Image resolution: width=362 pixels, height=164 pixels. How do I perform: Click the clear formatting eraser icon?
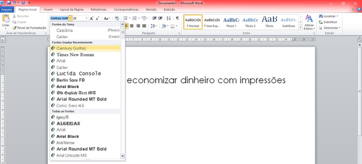pos(117,18)
